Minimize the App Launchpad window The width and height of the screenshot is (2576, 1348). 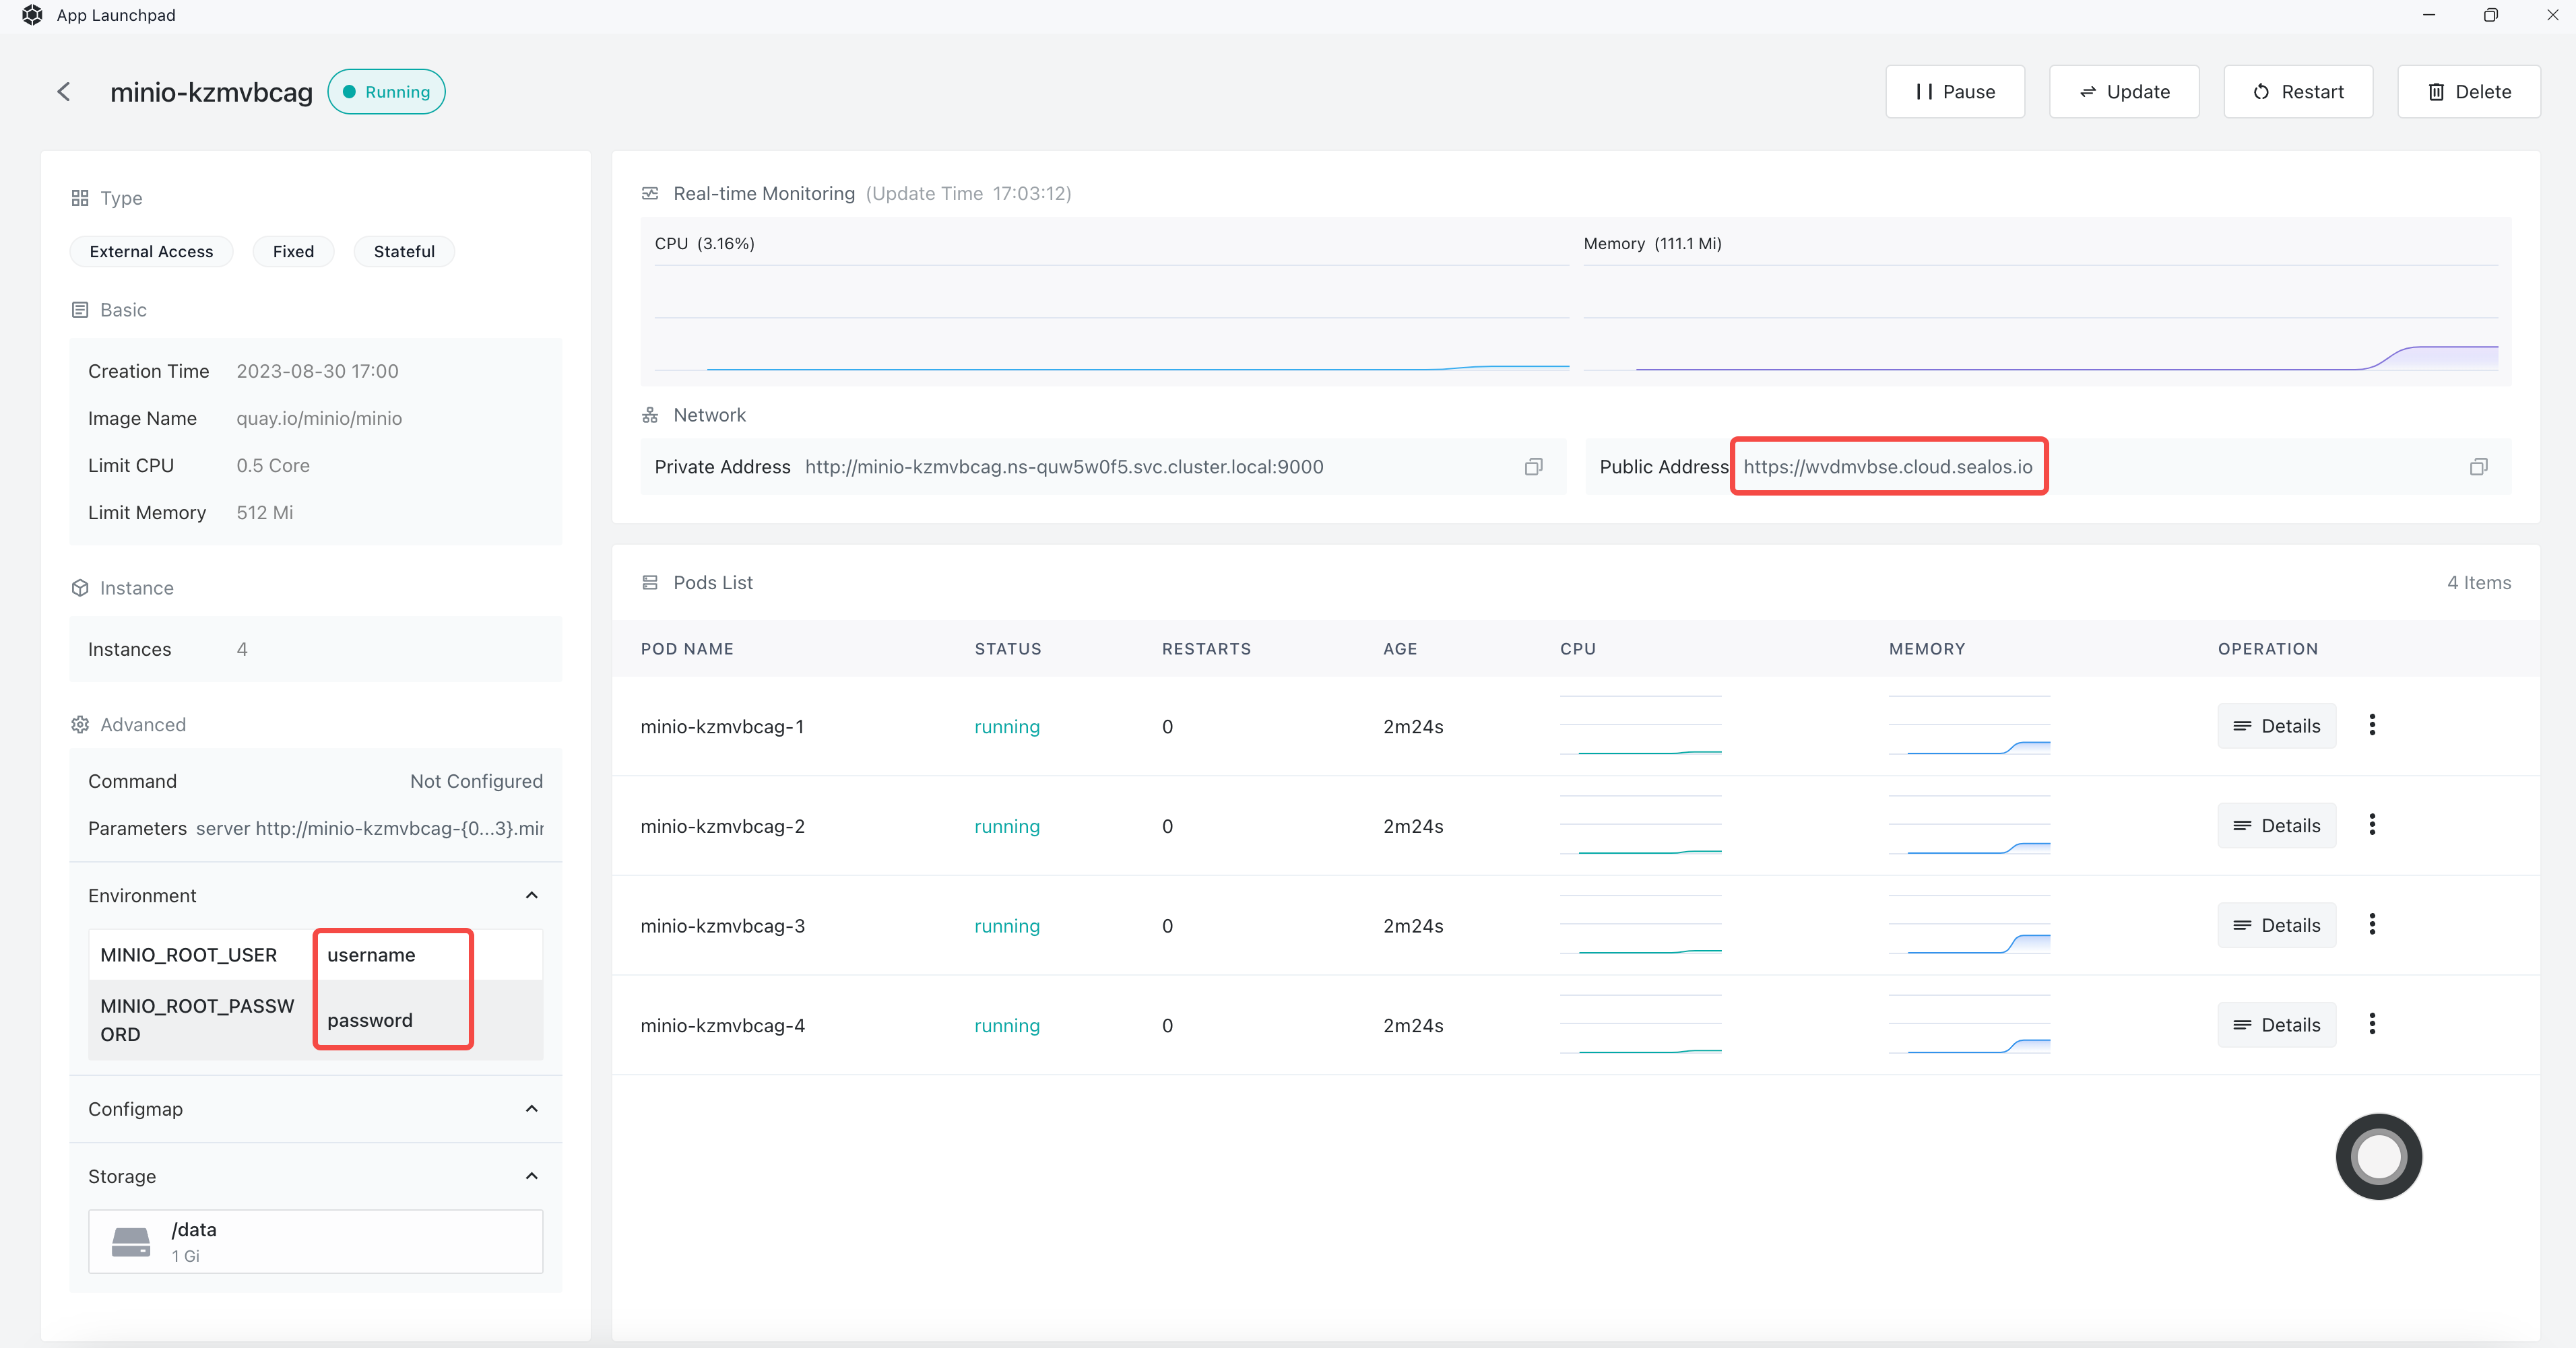[2428, 15]
